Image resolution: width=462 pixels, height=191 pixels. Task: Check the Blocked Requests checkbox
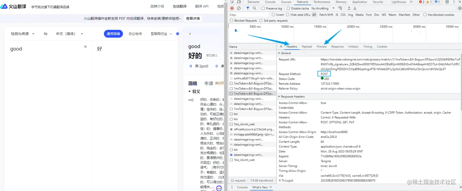pos(231,21)
